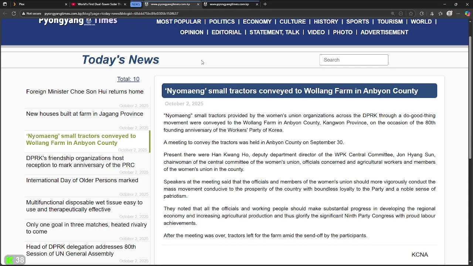Open the favorites list icon

[x=440, y=14]
